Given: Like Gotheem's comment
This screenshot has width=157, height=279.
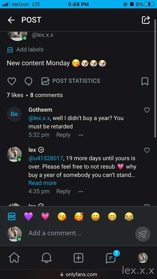Looking at the screenshot, I should point(147,110).
